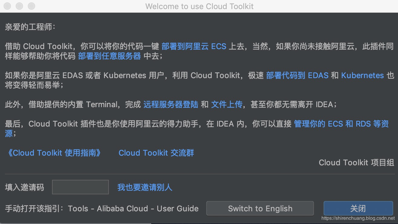Click the 亲爱的工程师 greeting text
The width and height of the screenshot is (398, 224).
point(30,27)
